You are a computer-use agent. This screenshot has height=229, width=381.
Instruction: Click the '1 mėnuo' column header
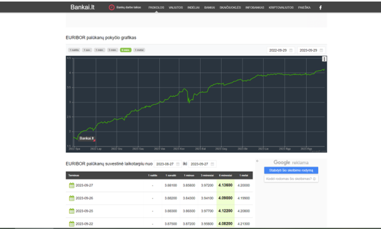[x=189, y=175]
